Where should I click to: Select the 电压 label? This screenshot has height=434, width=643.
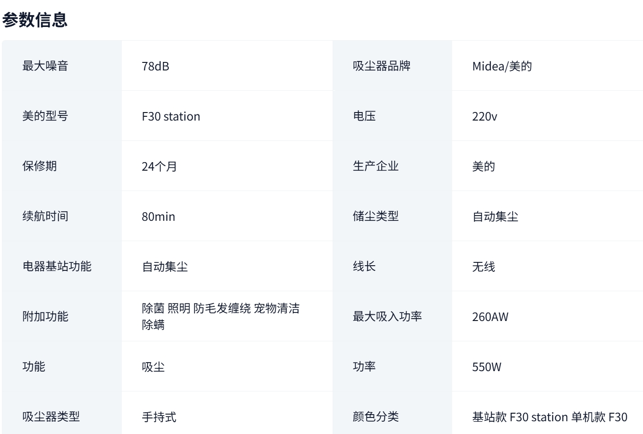[x=364, y=116]
